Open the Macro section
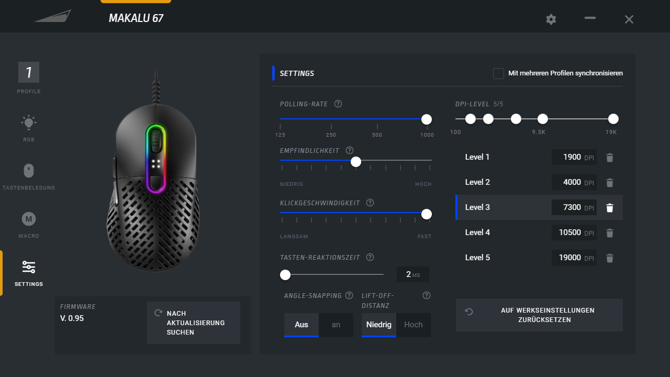670x377 pixels. click(29, 219)
